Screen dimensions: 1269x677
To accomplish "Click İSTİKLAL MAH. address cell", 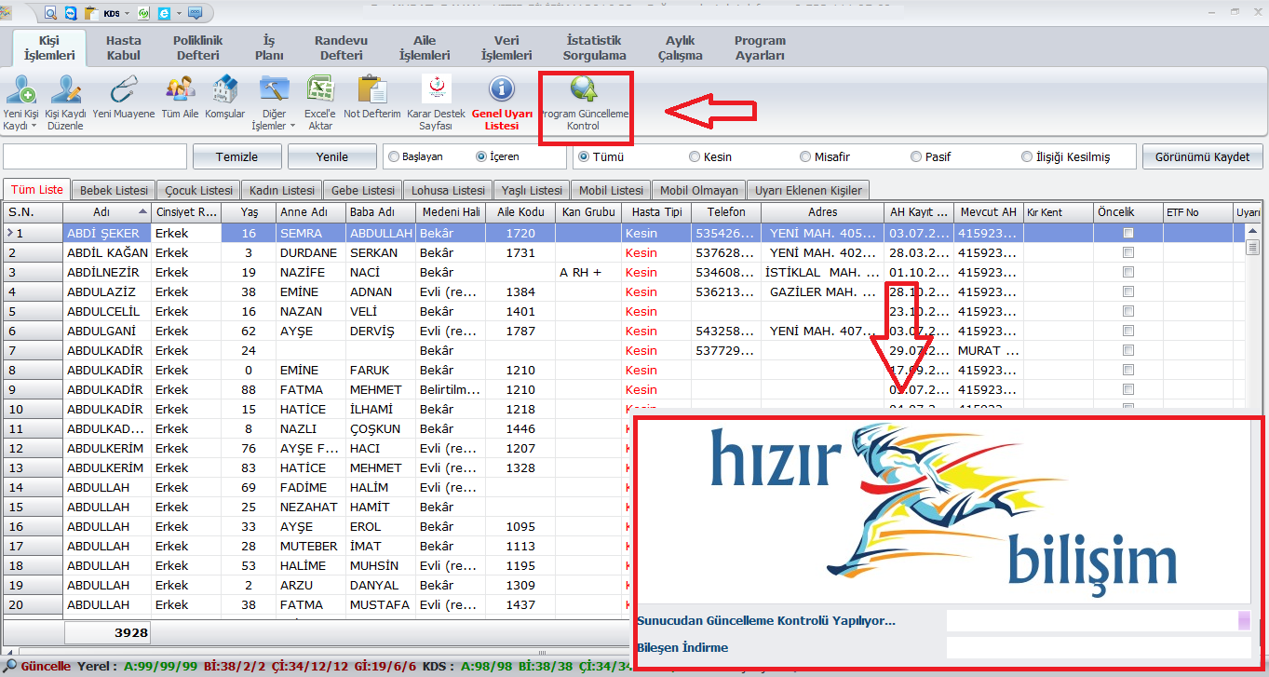I will coord(822,272).
